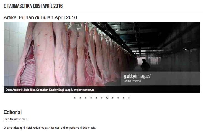
Task: Click the active hollow slide indicator dot
Action: 107,98
